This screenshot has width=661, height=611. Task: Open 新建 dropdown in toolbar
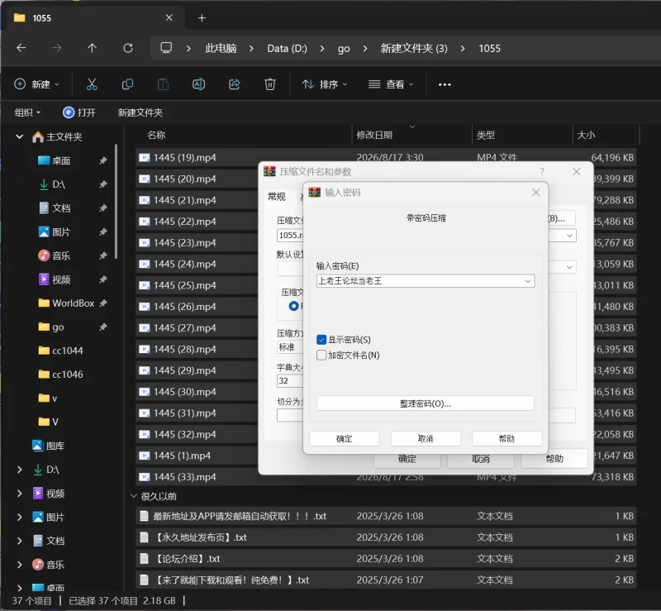(36, 84)
